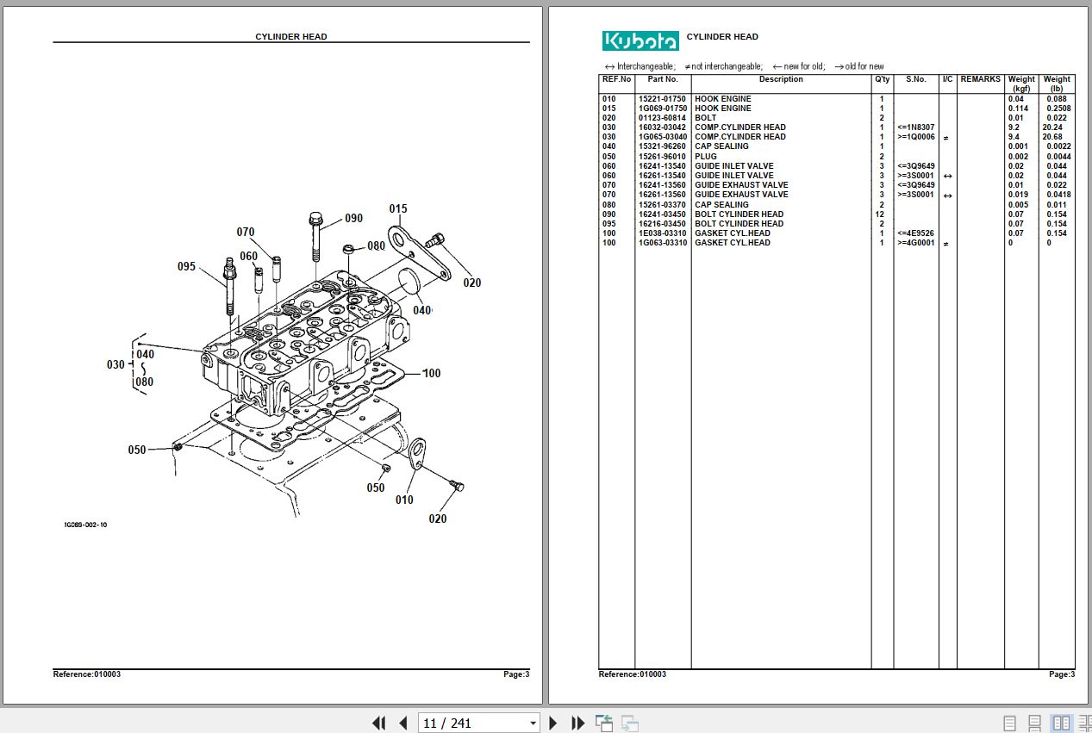Go to the next page
The height and width of the screenshot is (733, 1092).
tap(553, 723)
